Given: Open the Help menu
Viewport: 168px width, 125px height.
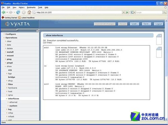Looking at the screenshot, I should (x=46, y=7).
